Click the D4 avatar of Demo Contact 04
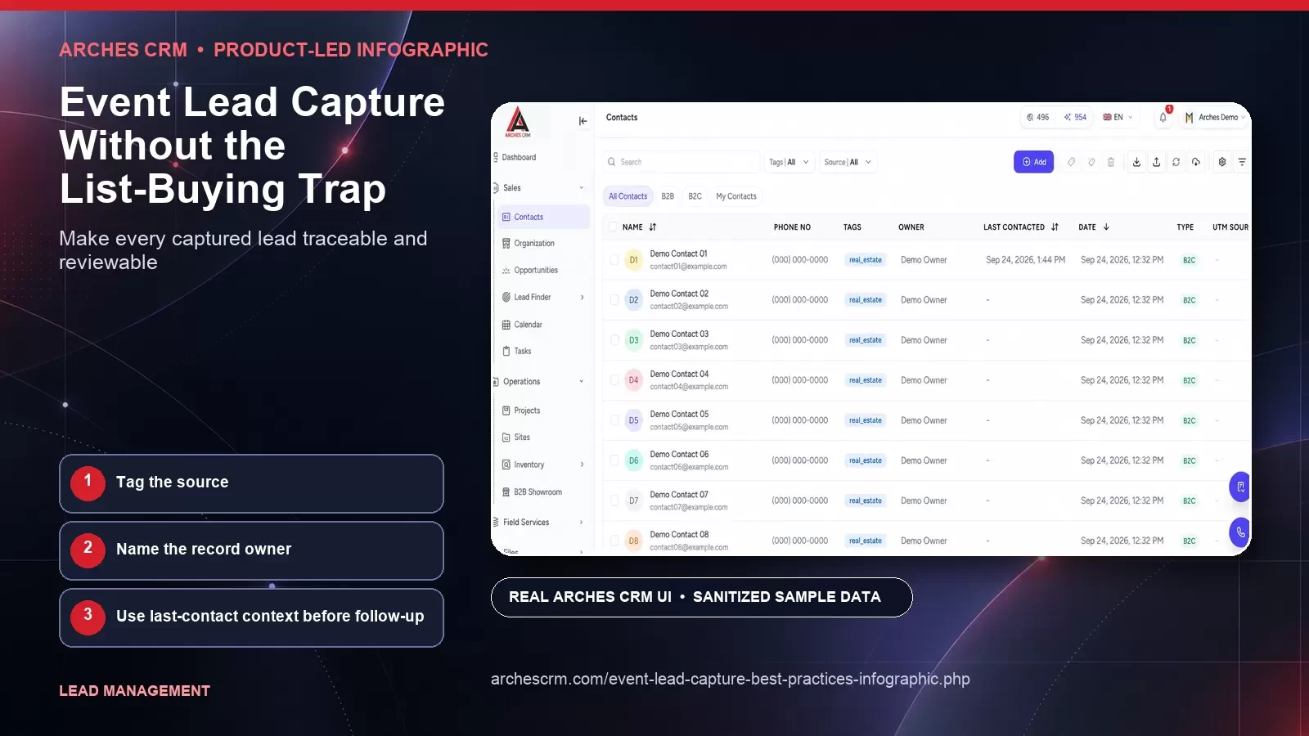 pyautogui.click(x=633, y=380)
